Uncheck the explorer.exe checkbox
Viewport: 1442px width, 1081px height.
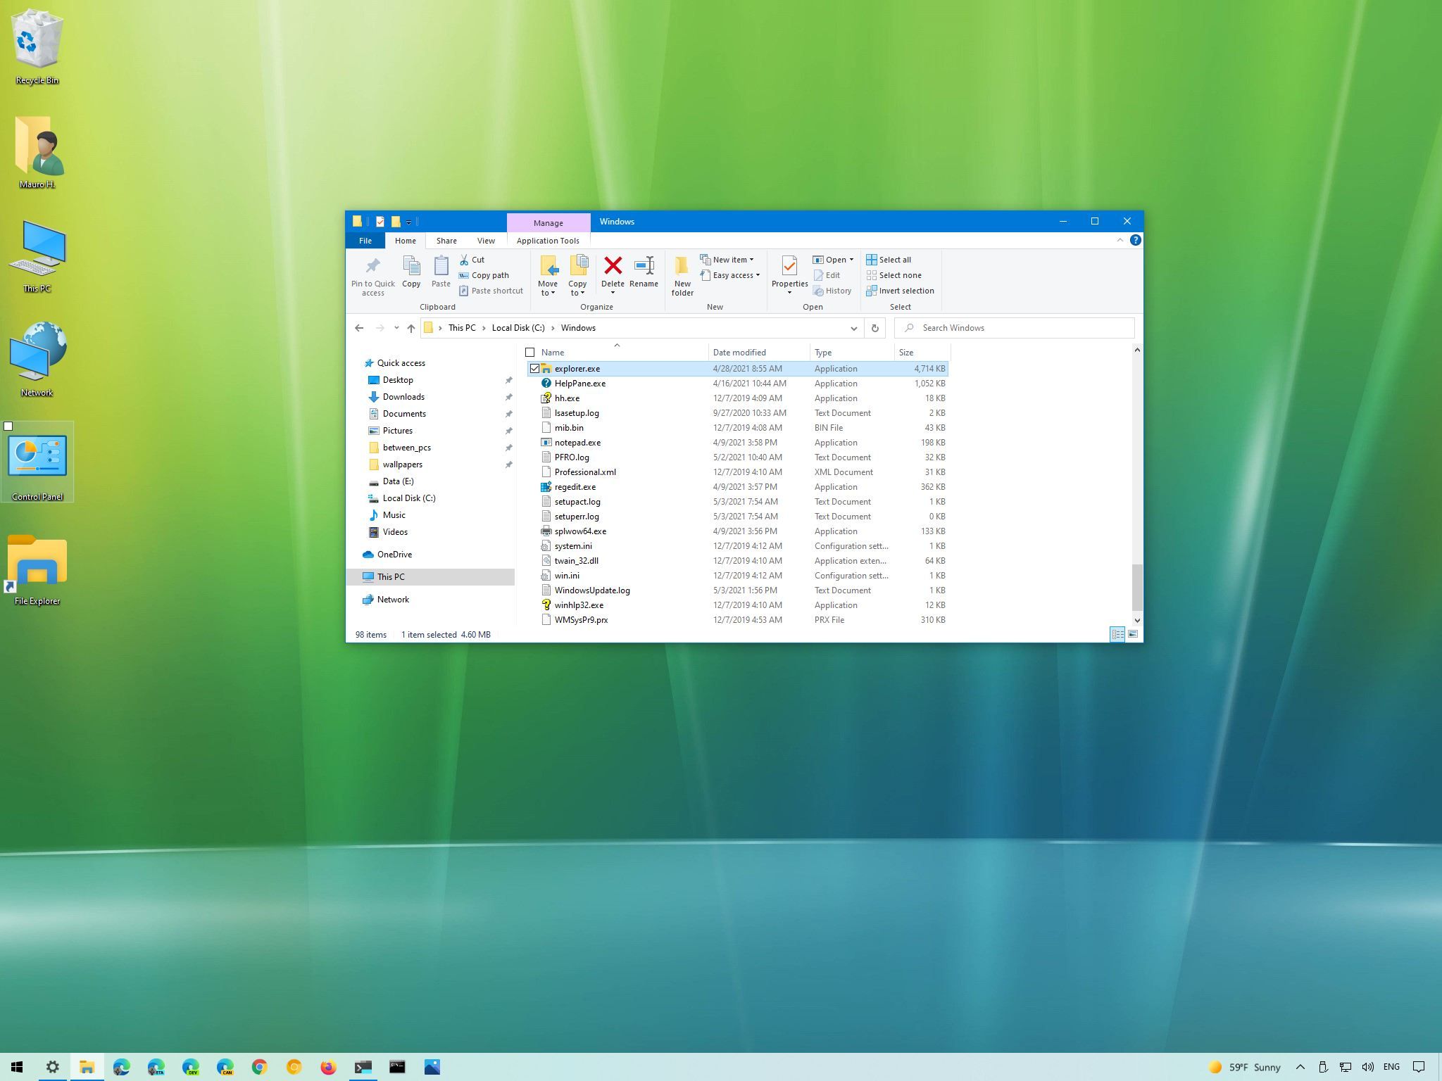coord(534,368)
